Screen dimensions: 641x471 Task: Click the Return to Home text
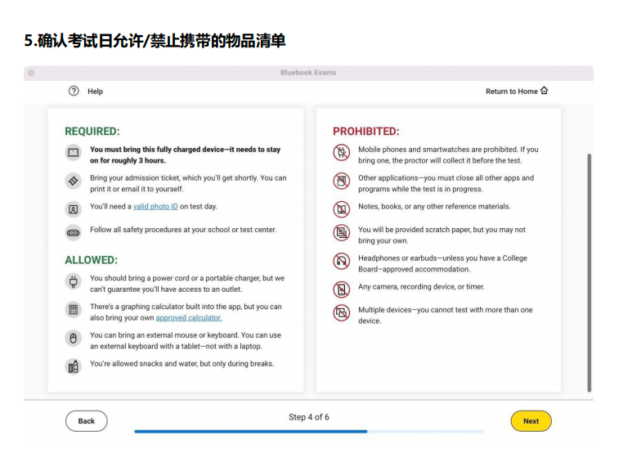512,92
